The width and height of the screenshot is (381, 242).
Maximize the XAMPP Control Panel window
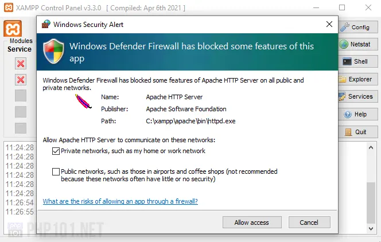pyautogui.click(x=342, y=7)
